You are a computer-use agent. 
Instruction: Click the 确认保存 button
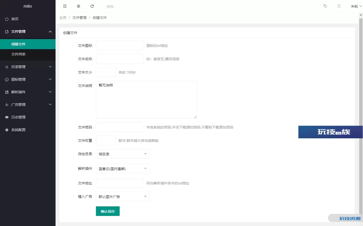[108, 211]
